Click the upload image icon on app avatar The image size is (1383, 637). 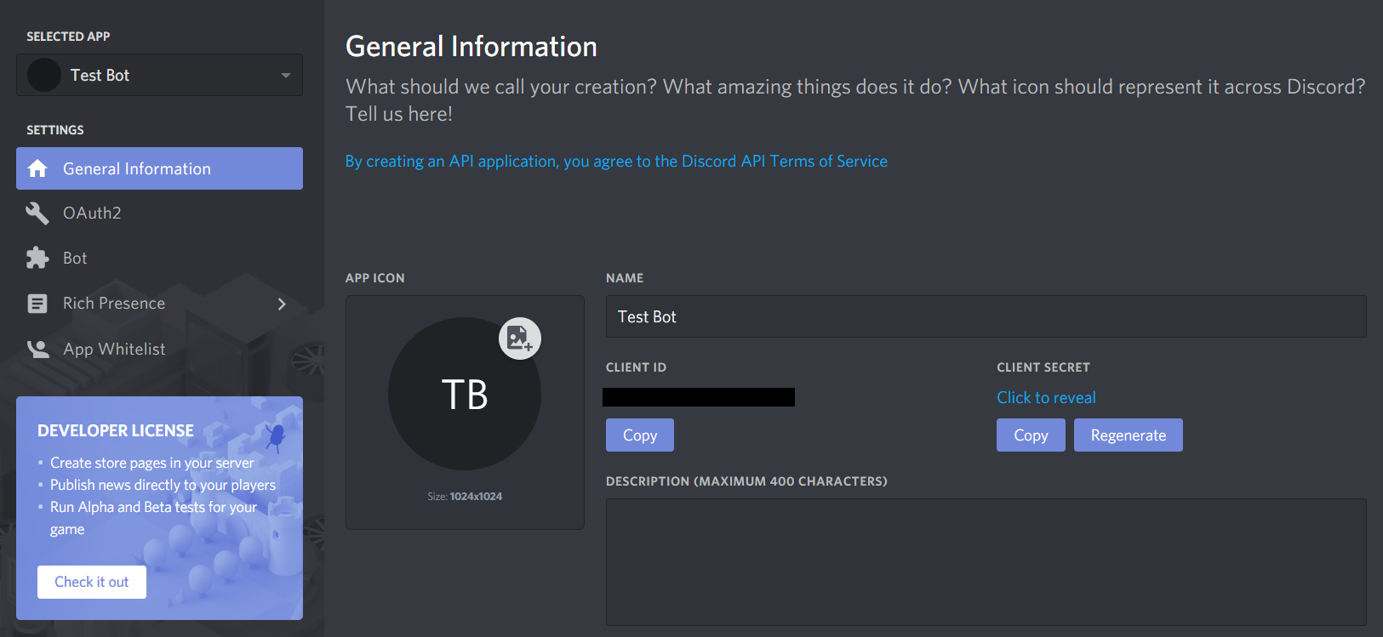click(x=519, y=338)
